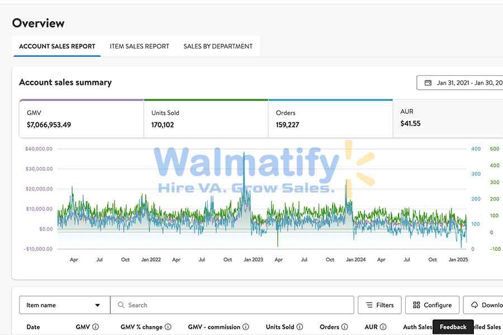Click the GMV % change info icon
503x335 pixels.
click(x=168, y=327)
